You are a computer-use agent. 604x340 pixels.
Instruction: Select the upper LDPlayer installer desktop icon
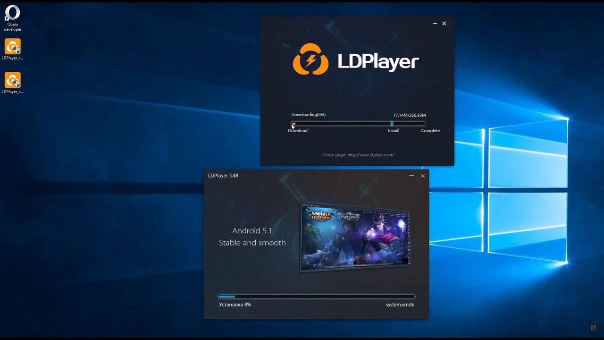[x=13, y=50]
